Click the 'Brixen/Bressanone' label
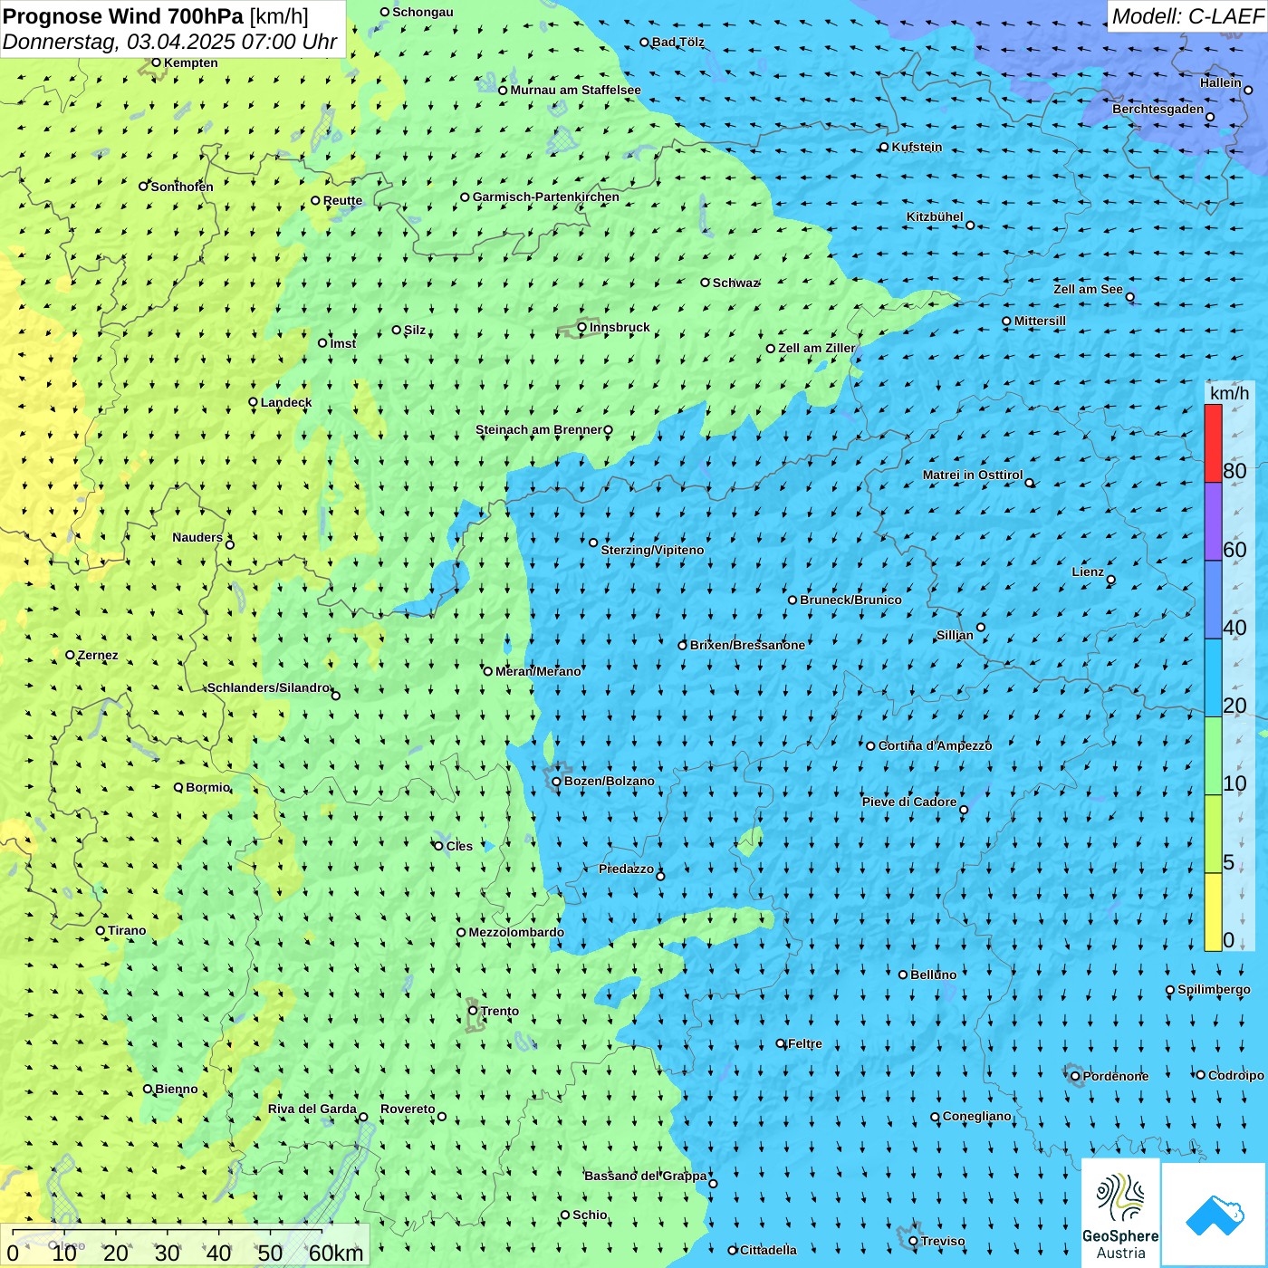Screen dimensions: 1268x1268 pos(747,645)
